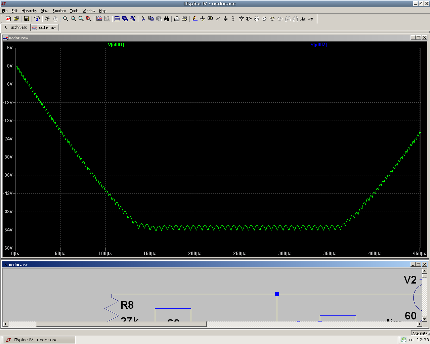This screenshot has width=430, height=344.
Task: Click the blue wire junction square in schematic
Action: click(277, 294)
